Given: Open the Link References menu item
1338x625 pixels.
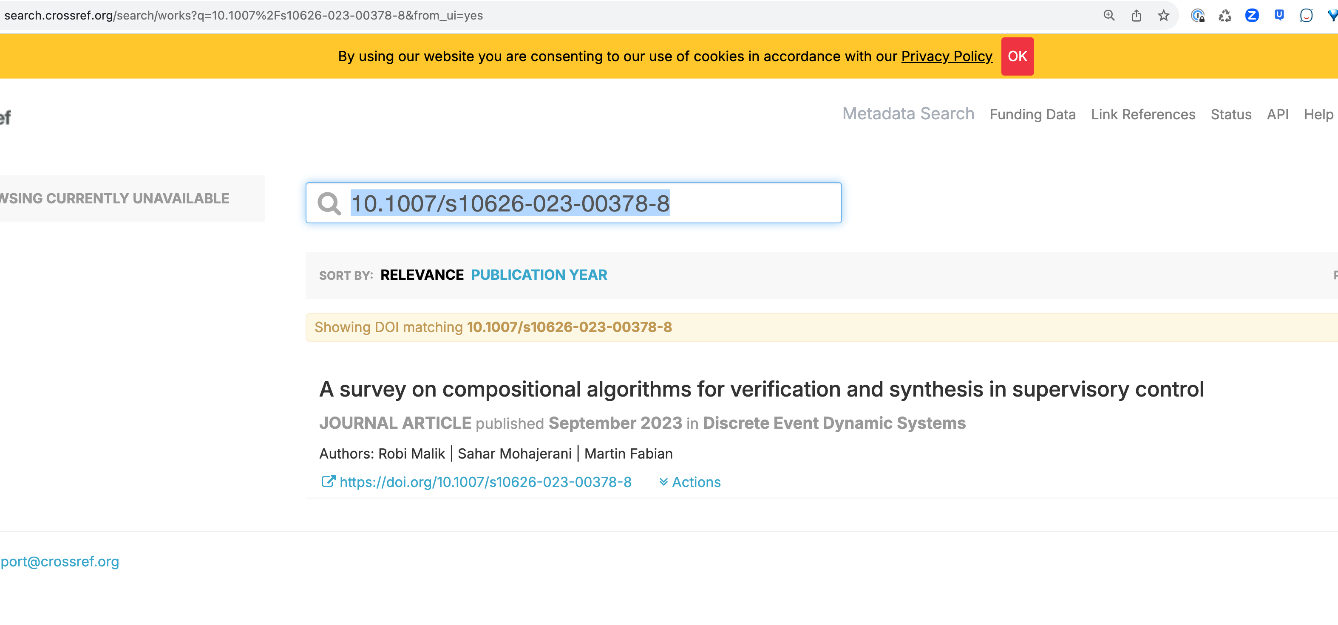Looking at the screenshot, I should click(1143, 114).
